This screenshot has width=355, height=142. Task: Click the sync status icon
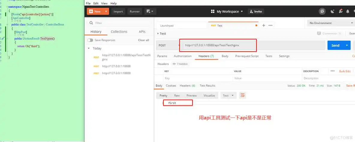(x=322, y=11)
